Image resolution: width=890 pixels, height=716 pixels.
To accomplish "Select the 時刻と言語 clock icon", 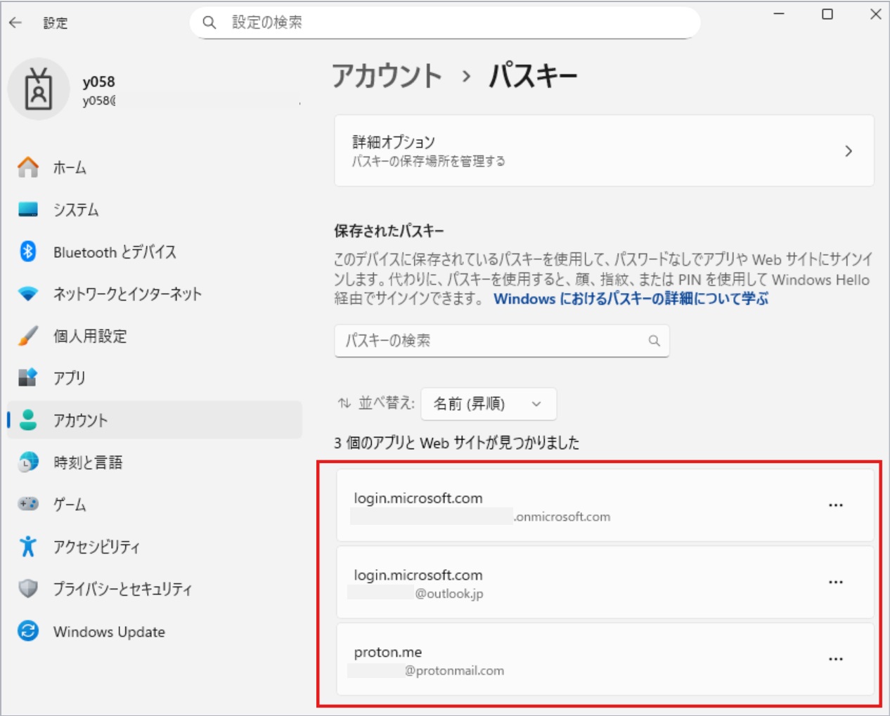I will coord(28,463).
